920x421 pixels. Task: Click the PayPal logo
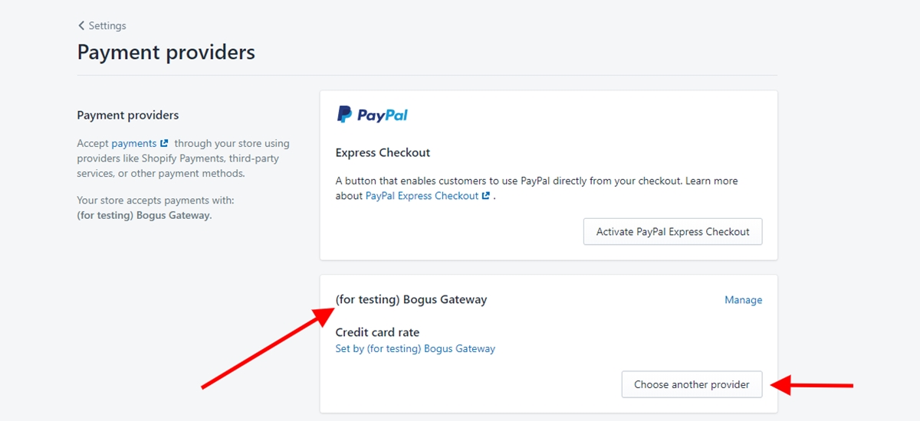pos(372,115)
